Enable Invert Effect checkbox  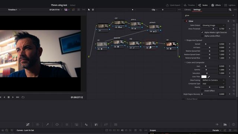point(202,91)
